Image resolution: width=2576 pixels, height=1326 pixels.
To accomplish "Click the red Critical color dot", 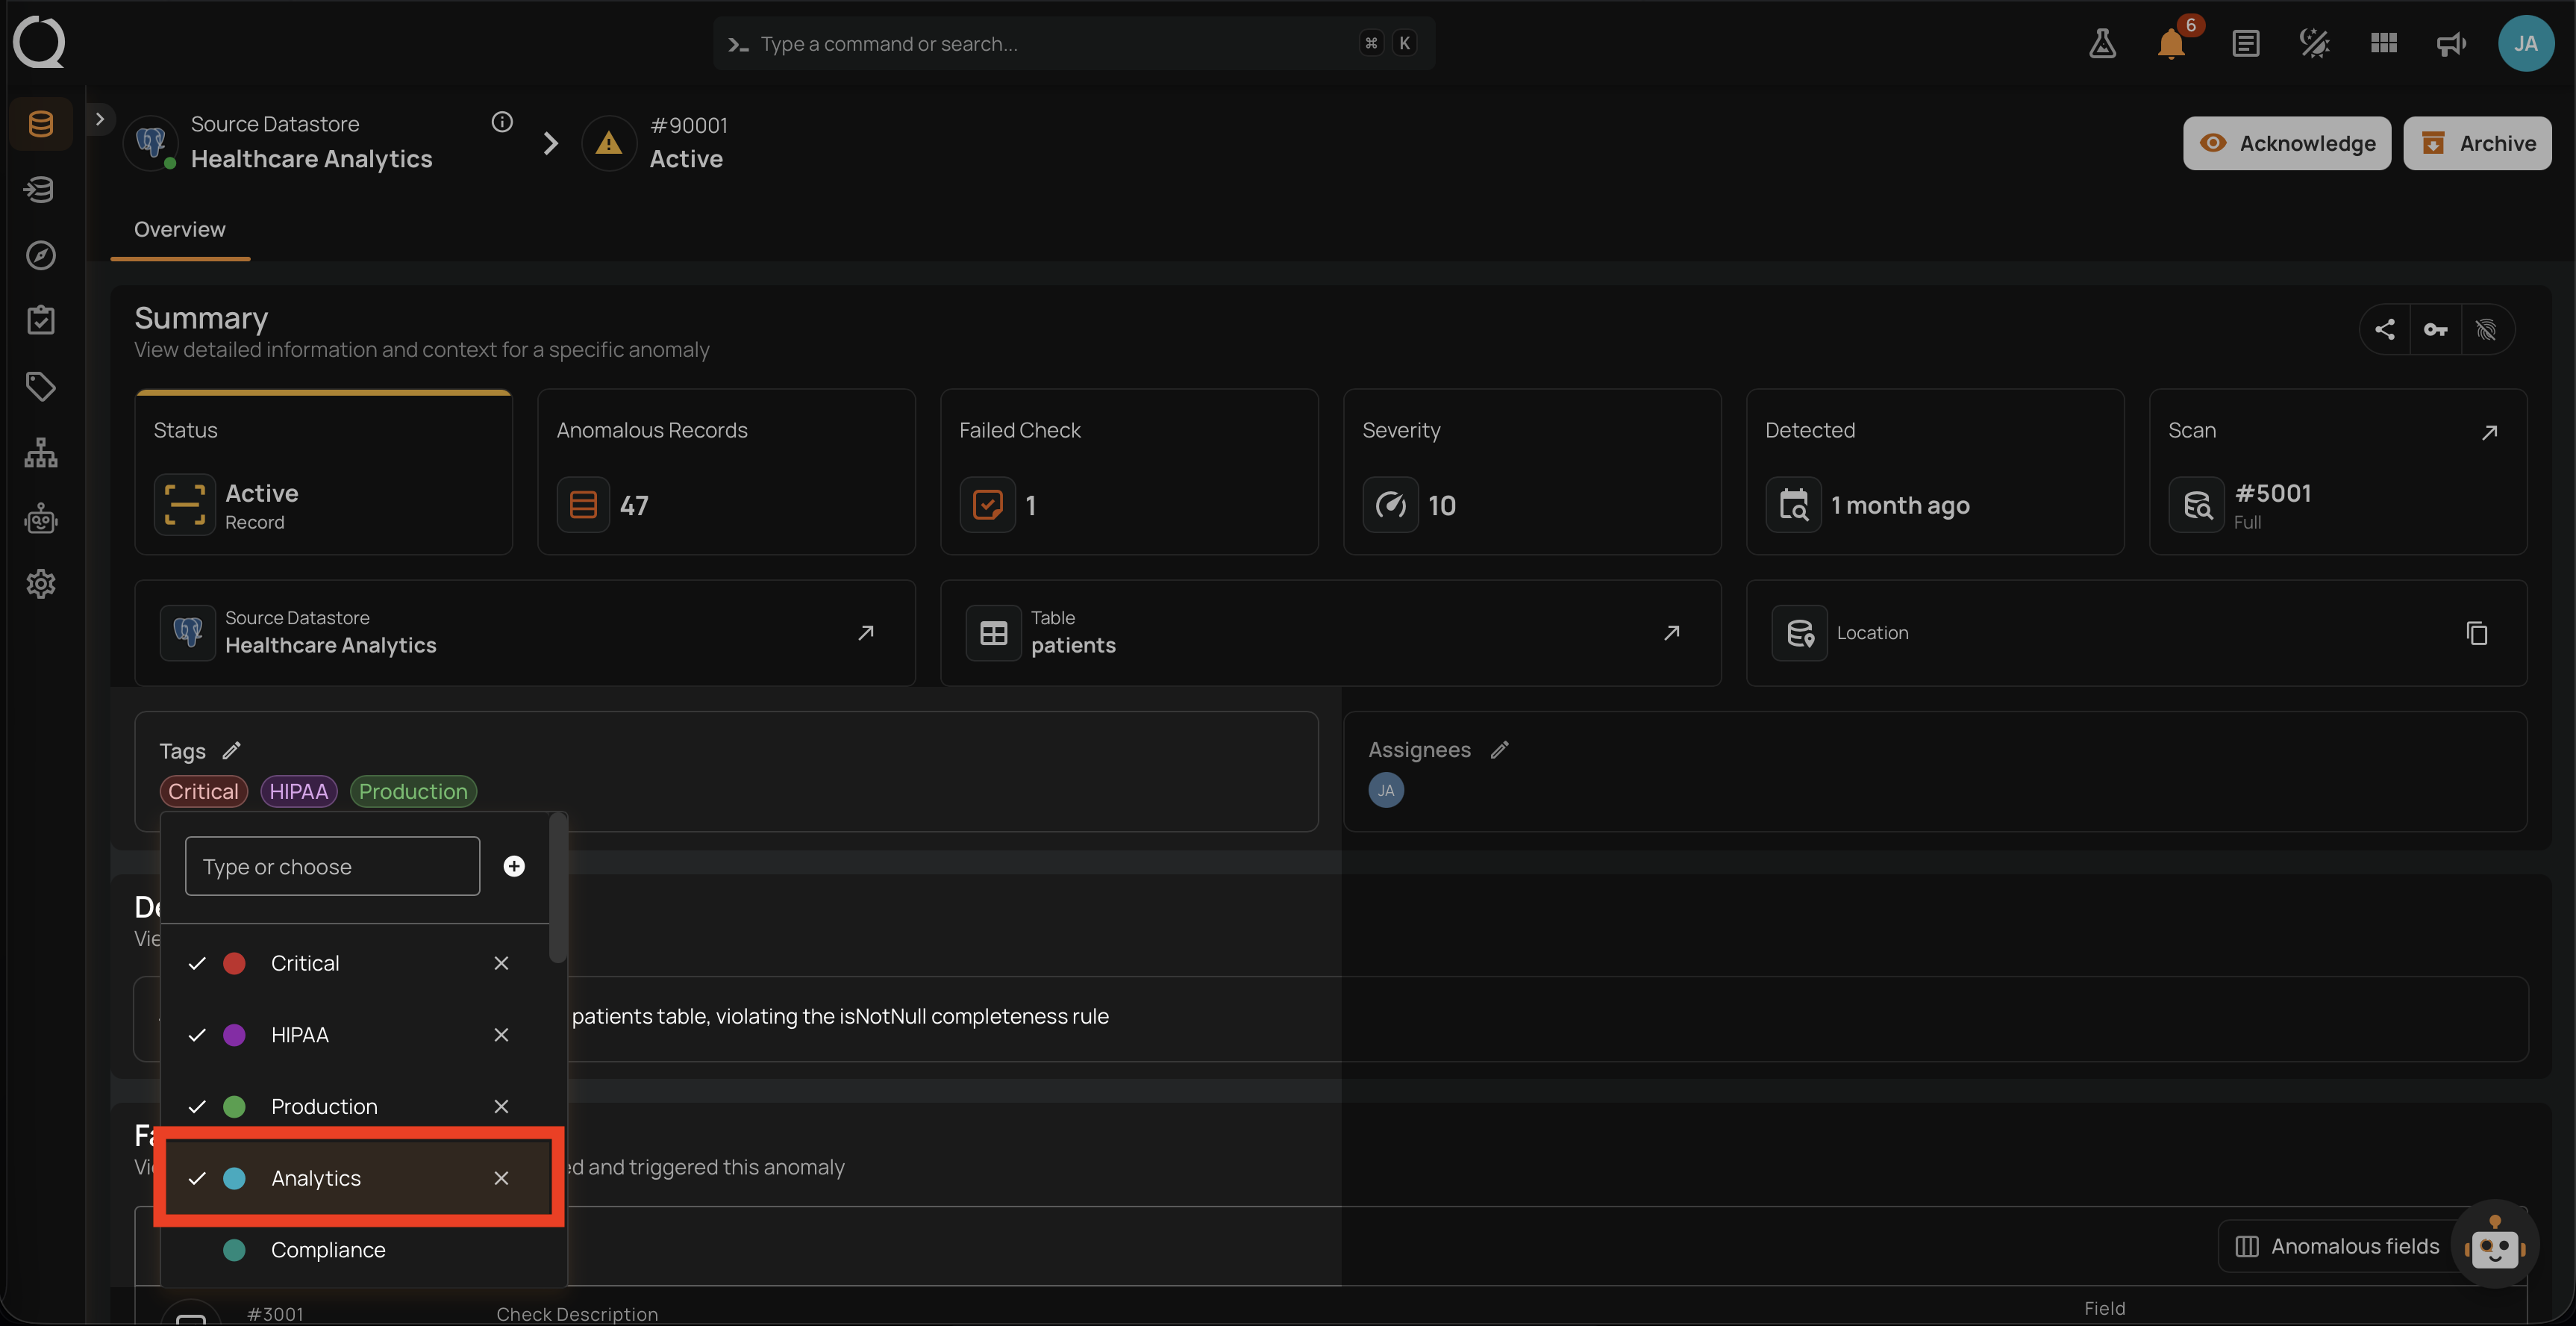I will (x=234, y=962).
